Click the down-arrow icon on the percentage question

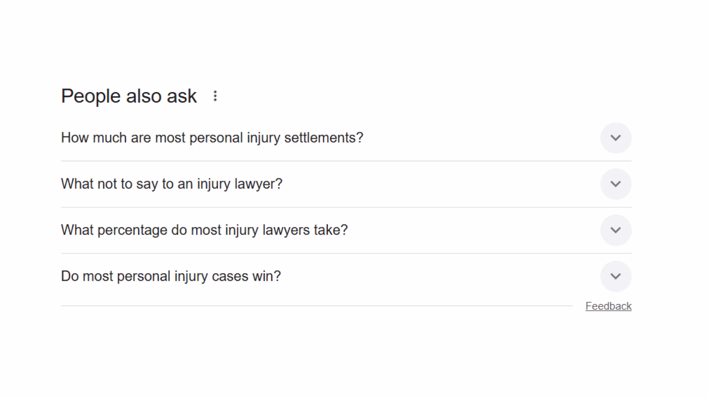coord(616,230)
